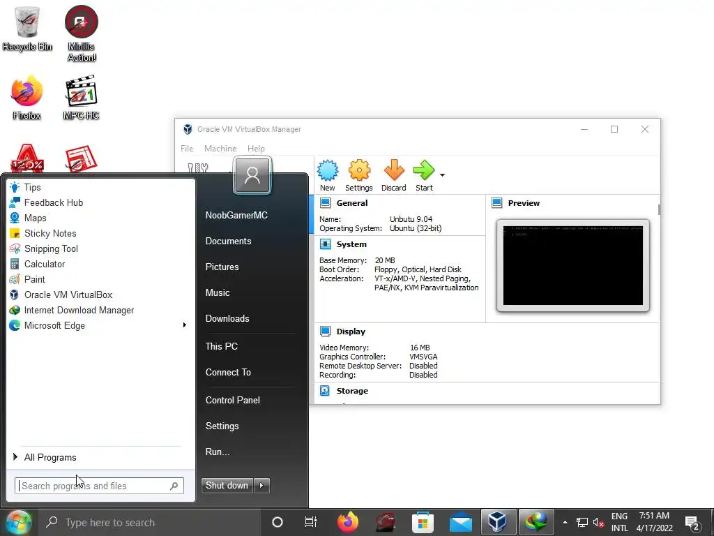
Task: Click the VirtualBox details pane scrollbar
Action: pos(659,209)
